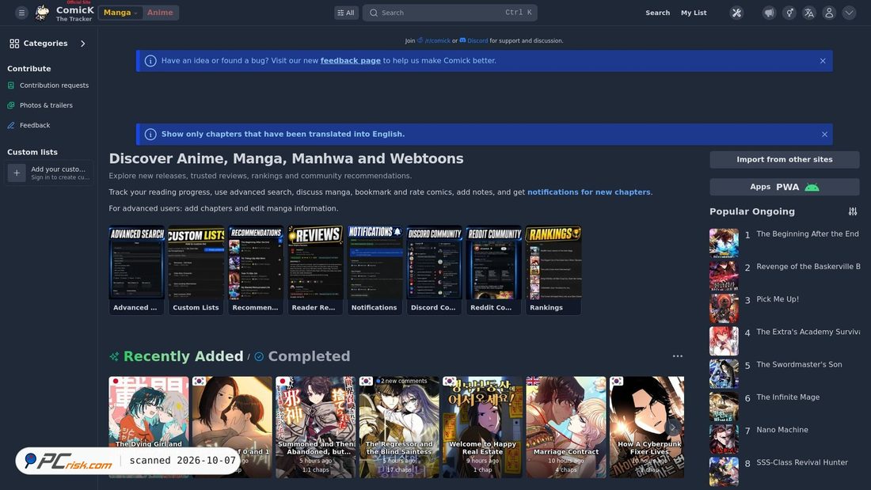Screen dimensions: 871x490
Task: Open My List in the top navigation
Action: pos(694,13)
